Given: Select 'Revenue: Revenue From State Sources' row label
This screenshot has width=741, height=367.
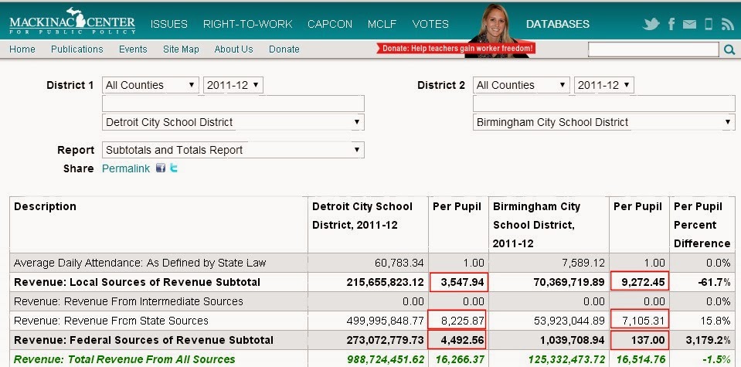Looking at the screenshot, I should click(x=111, y=321).
